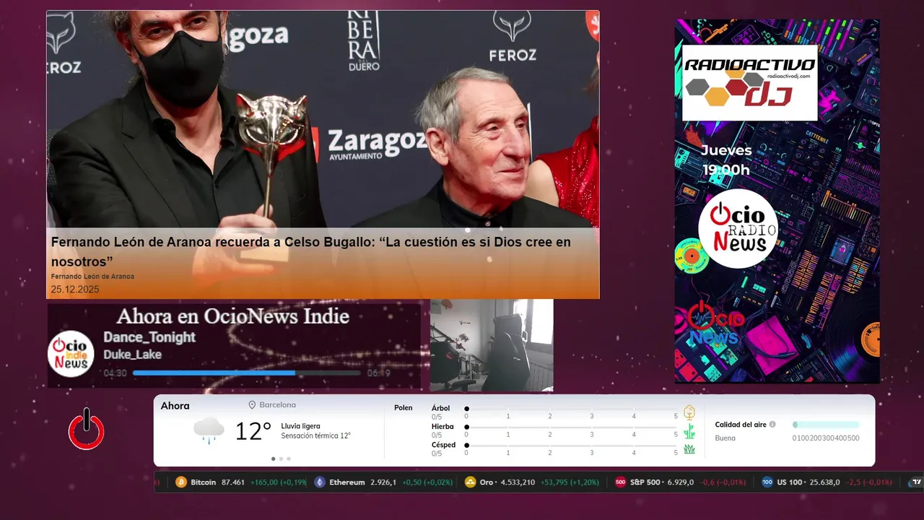Click the 'Buena' air quality status
Screen dimensions: 924x520
click(725, 438)
